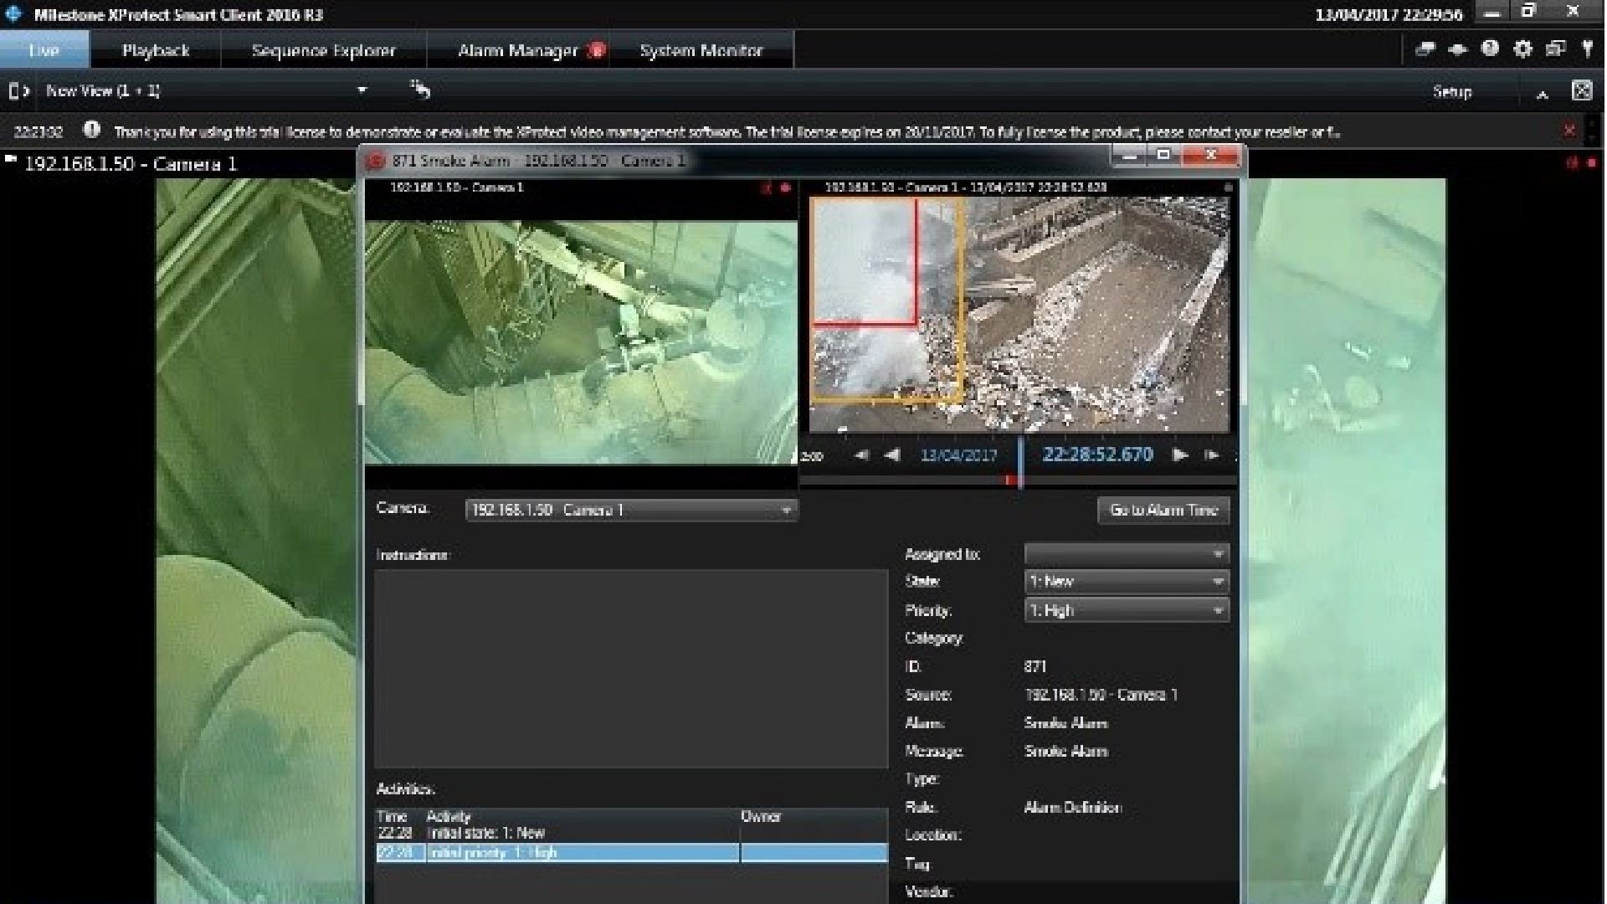Step to next frame in alarm playback
1607x904 pixels.
coord(1211,455)
